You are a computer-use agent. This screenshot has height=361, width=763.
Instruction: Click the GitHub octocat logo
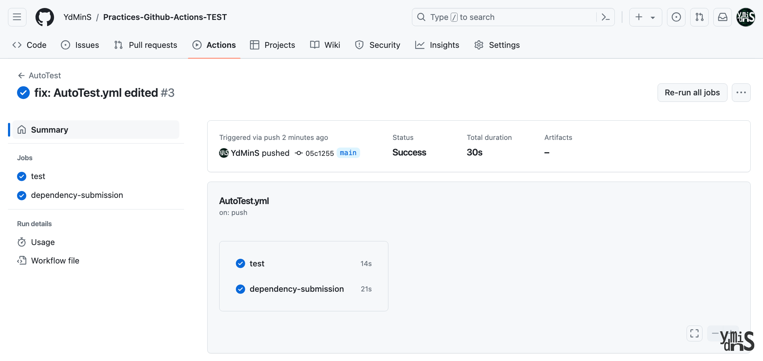coord(45,17)
